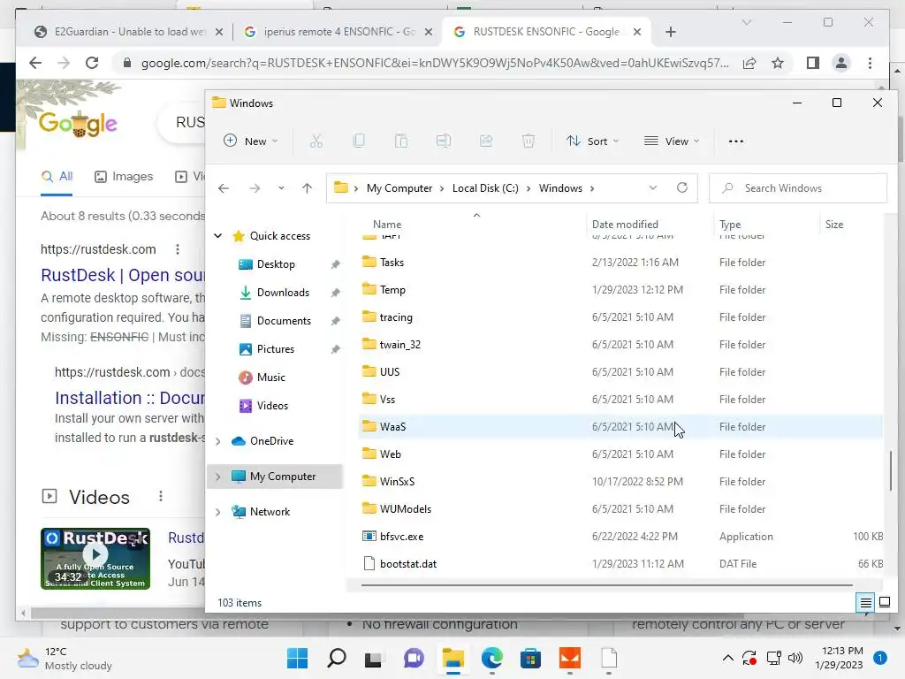Open the RustDesk | Open source result link

click(123, 275)
